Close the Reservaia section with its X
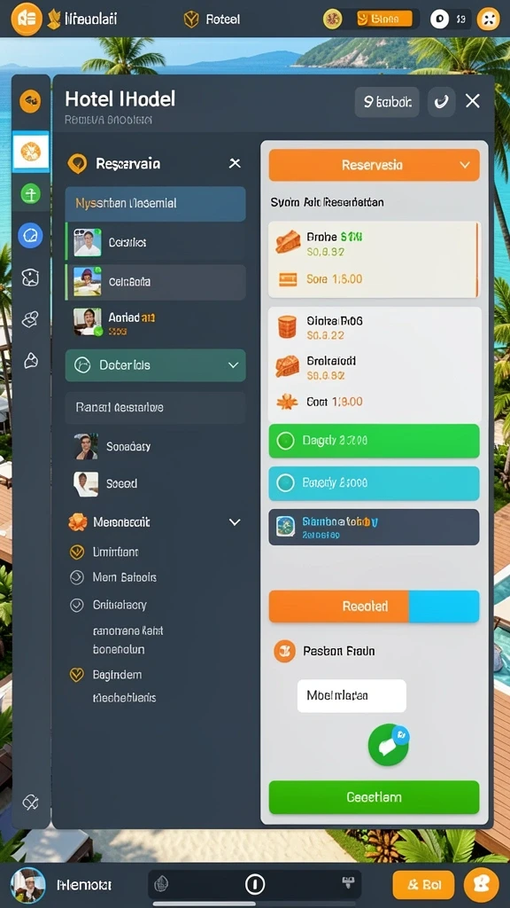The width and height of the screenshot is (510, 908). [x=235, y=164]
